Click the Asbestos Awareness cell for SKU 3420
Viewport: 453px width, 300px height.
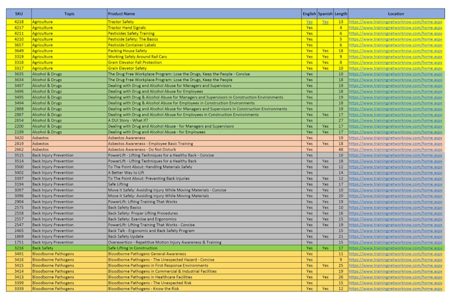tap(205, 138)
